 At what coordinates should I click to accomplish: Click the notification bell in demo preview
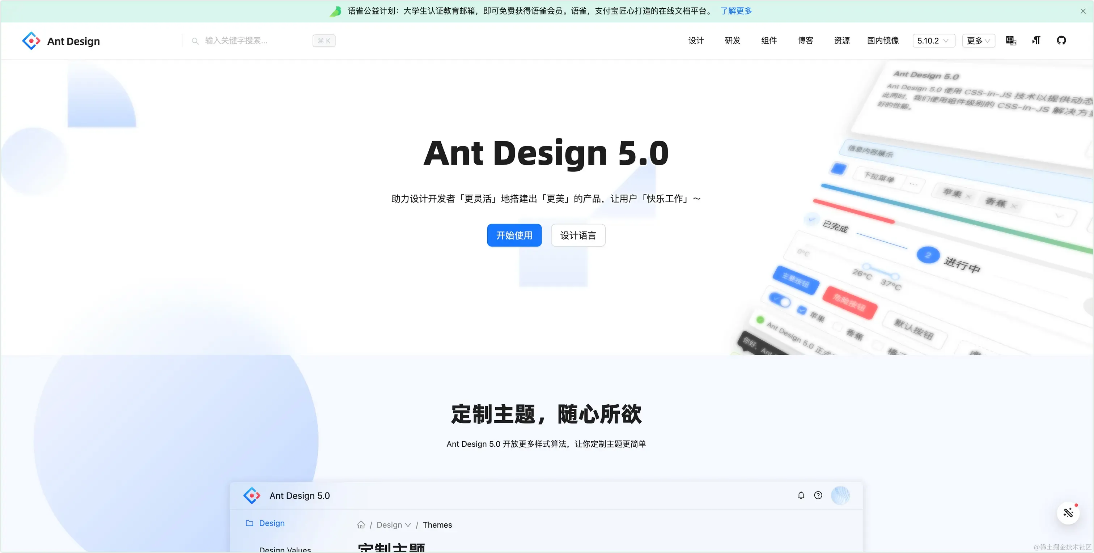801,495
